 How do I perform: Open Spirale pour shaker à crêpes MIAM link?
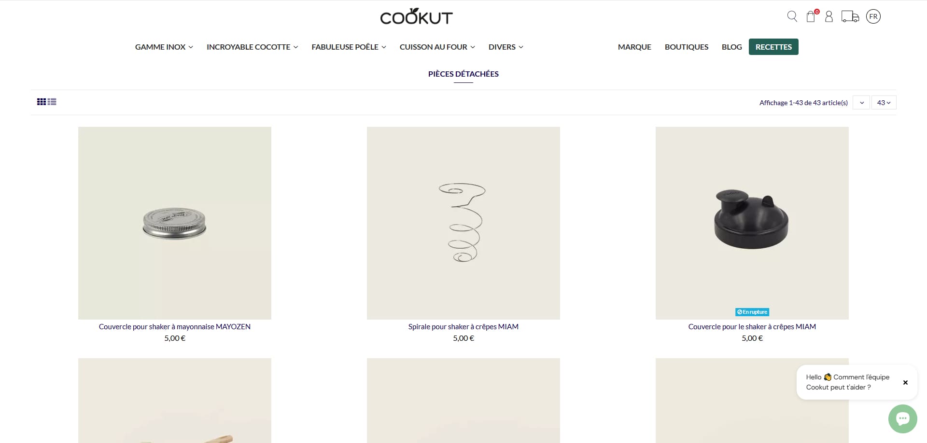point(463,327)
